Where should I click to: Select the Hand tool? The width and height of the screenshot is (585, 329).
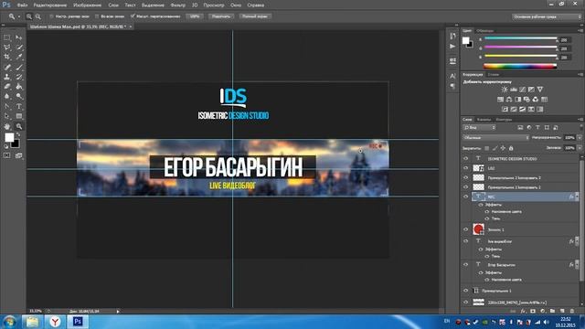click(x=7, y=126)
